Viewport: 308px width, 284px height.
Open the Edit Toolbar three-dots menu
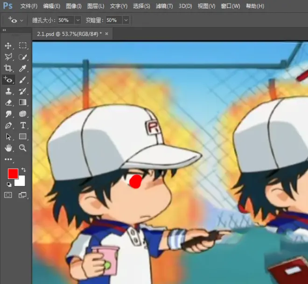(8, 159)
